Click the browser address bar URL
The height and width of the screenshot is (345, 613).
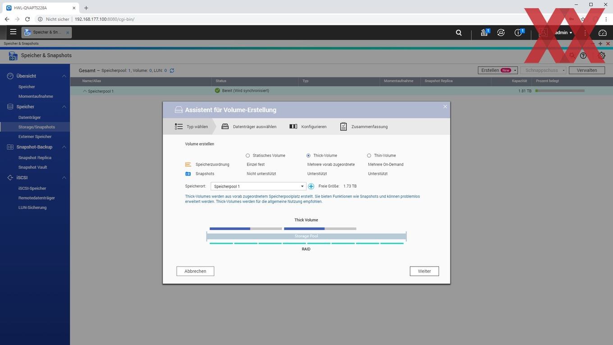(x=105, y=19)
